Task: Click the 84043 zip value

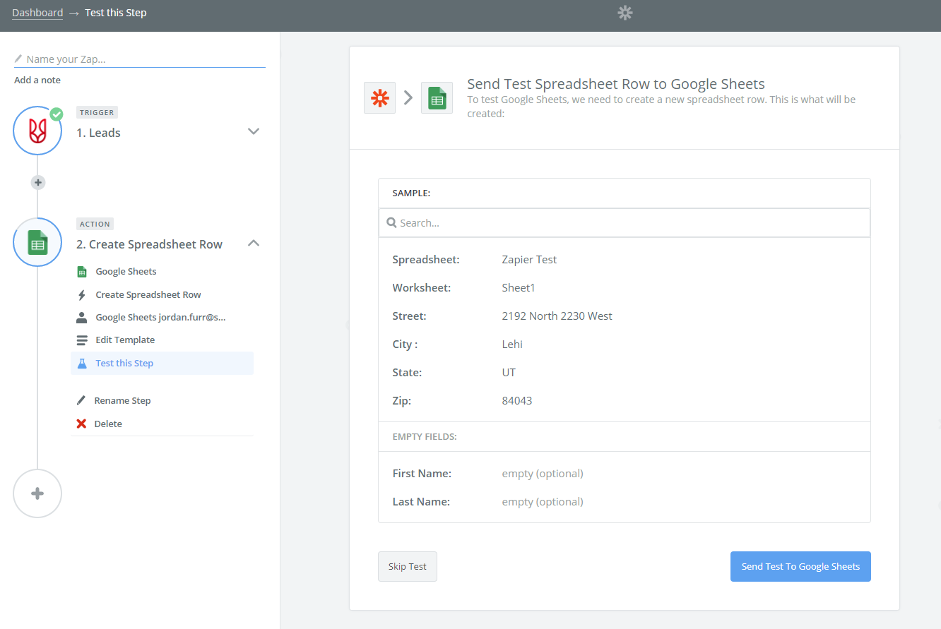Action: [517, 400]
